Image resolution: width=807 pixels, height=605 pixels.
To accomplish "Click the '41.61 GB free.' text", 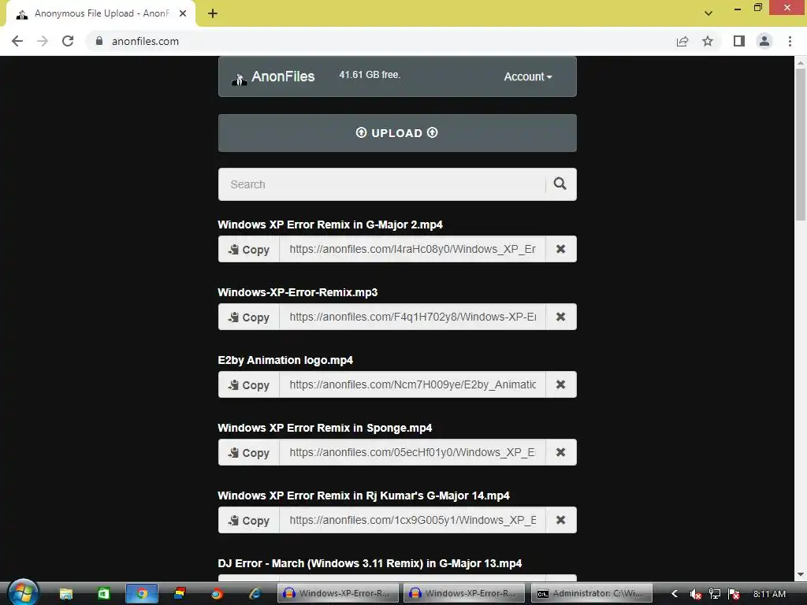I will 370,75.
